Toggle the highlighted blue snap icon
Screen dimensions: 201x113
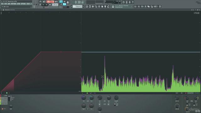(61, 2)
